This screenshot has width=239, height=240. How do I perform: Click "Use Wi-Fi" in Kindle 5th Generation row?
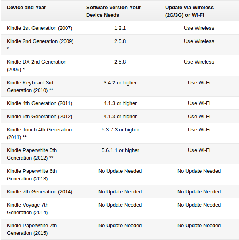pyautogui.click(x=199, y=117)
